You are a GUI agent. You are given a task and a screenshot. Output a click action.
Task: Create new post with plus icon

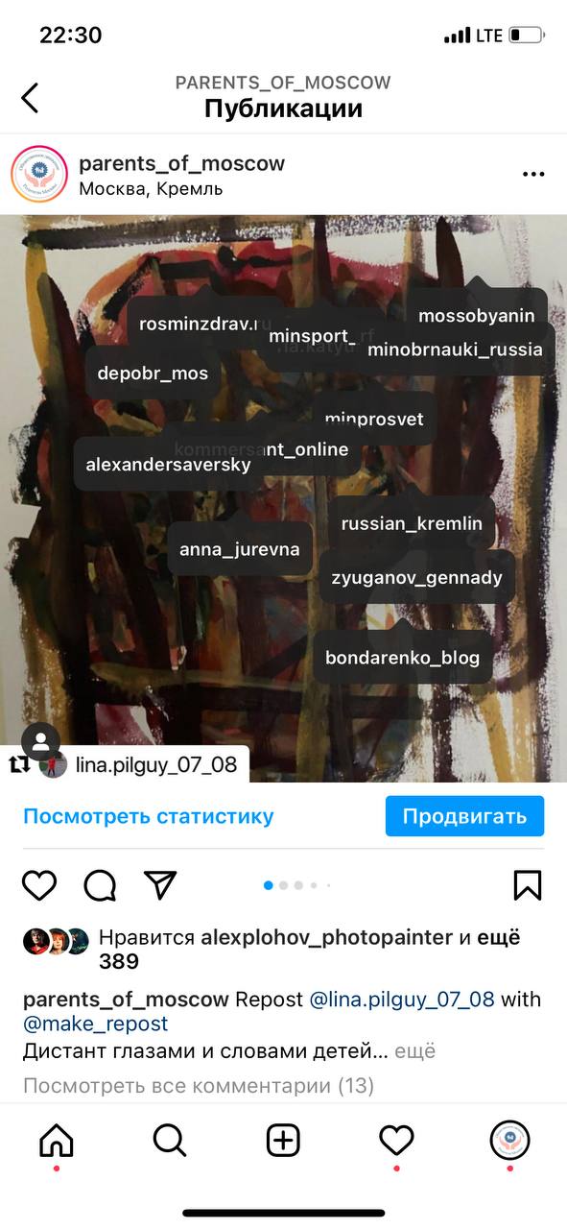click(283, 1141)
